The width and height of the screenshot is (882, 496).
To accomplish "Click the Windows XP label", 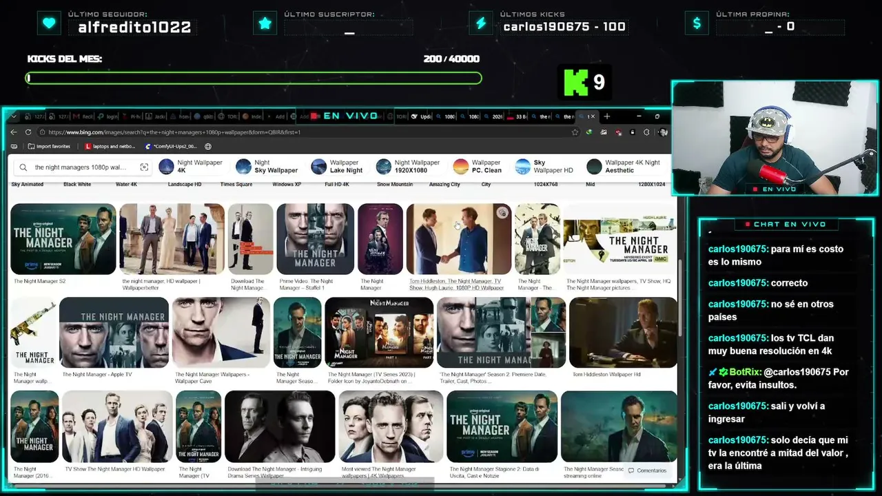I will tap(287, 185).
